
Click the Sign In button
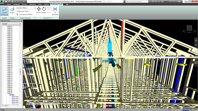coord(165,1)
